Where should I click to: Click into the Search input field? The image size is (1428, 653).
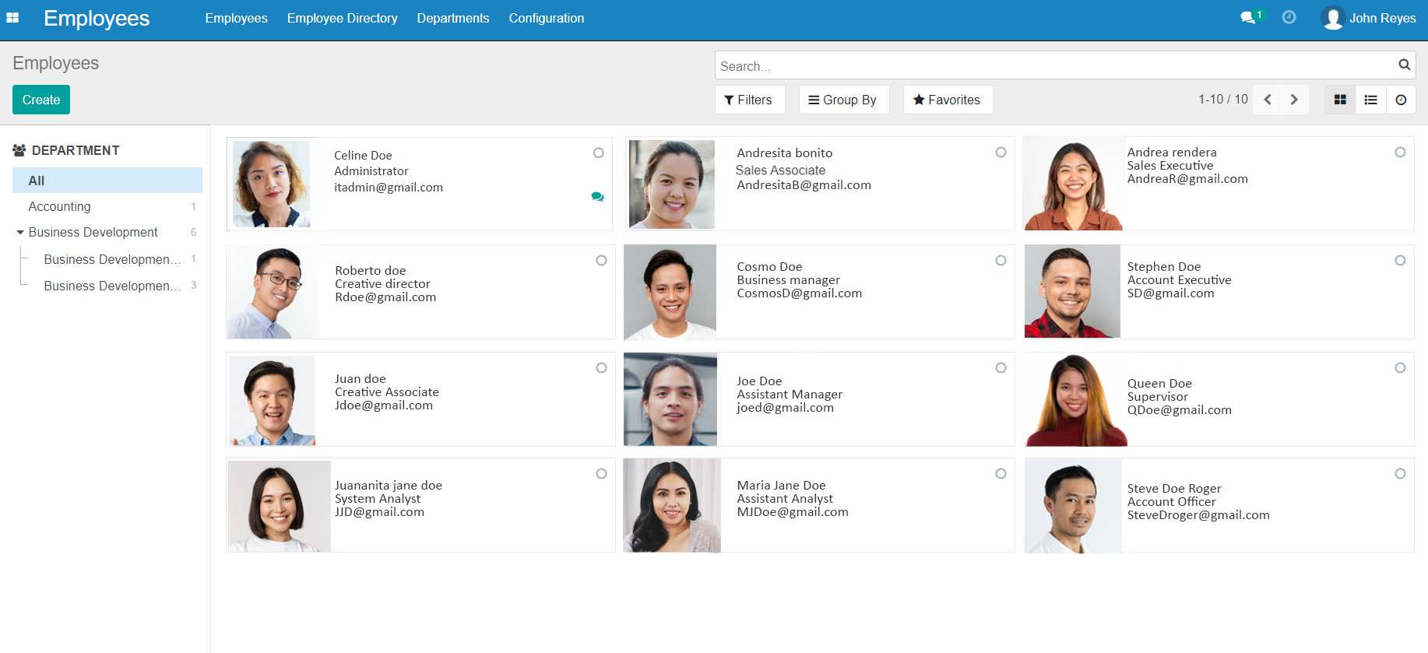coord(1051,66)
